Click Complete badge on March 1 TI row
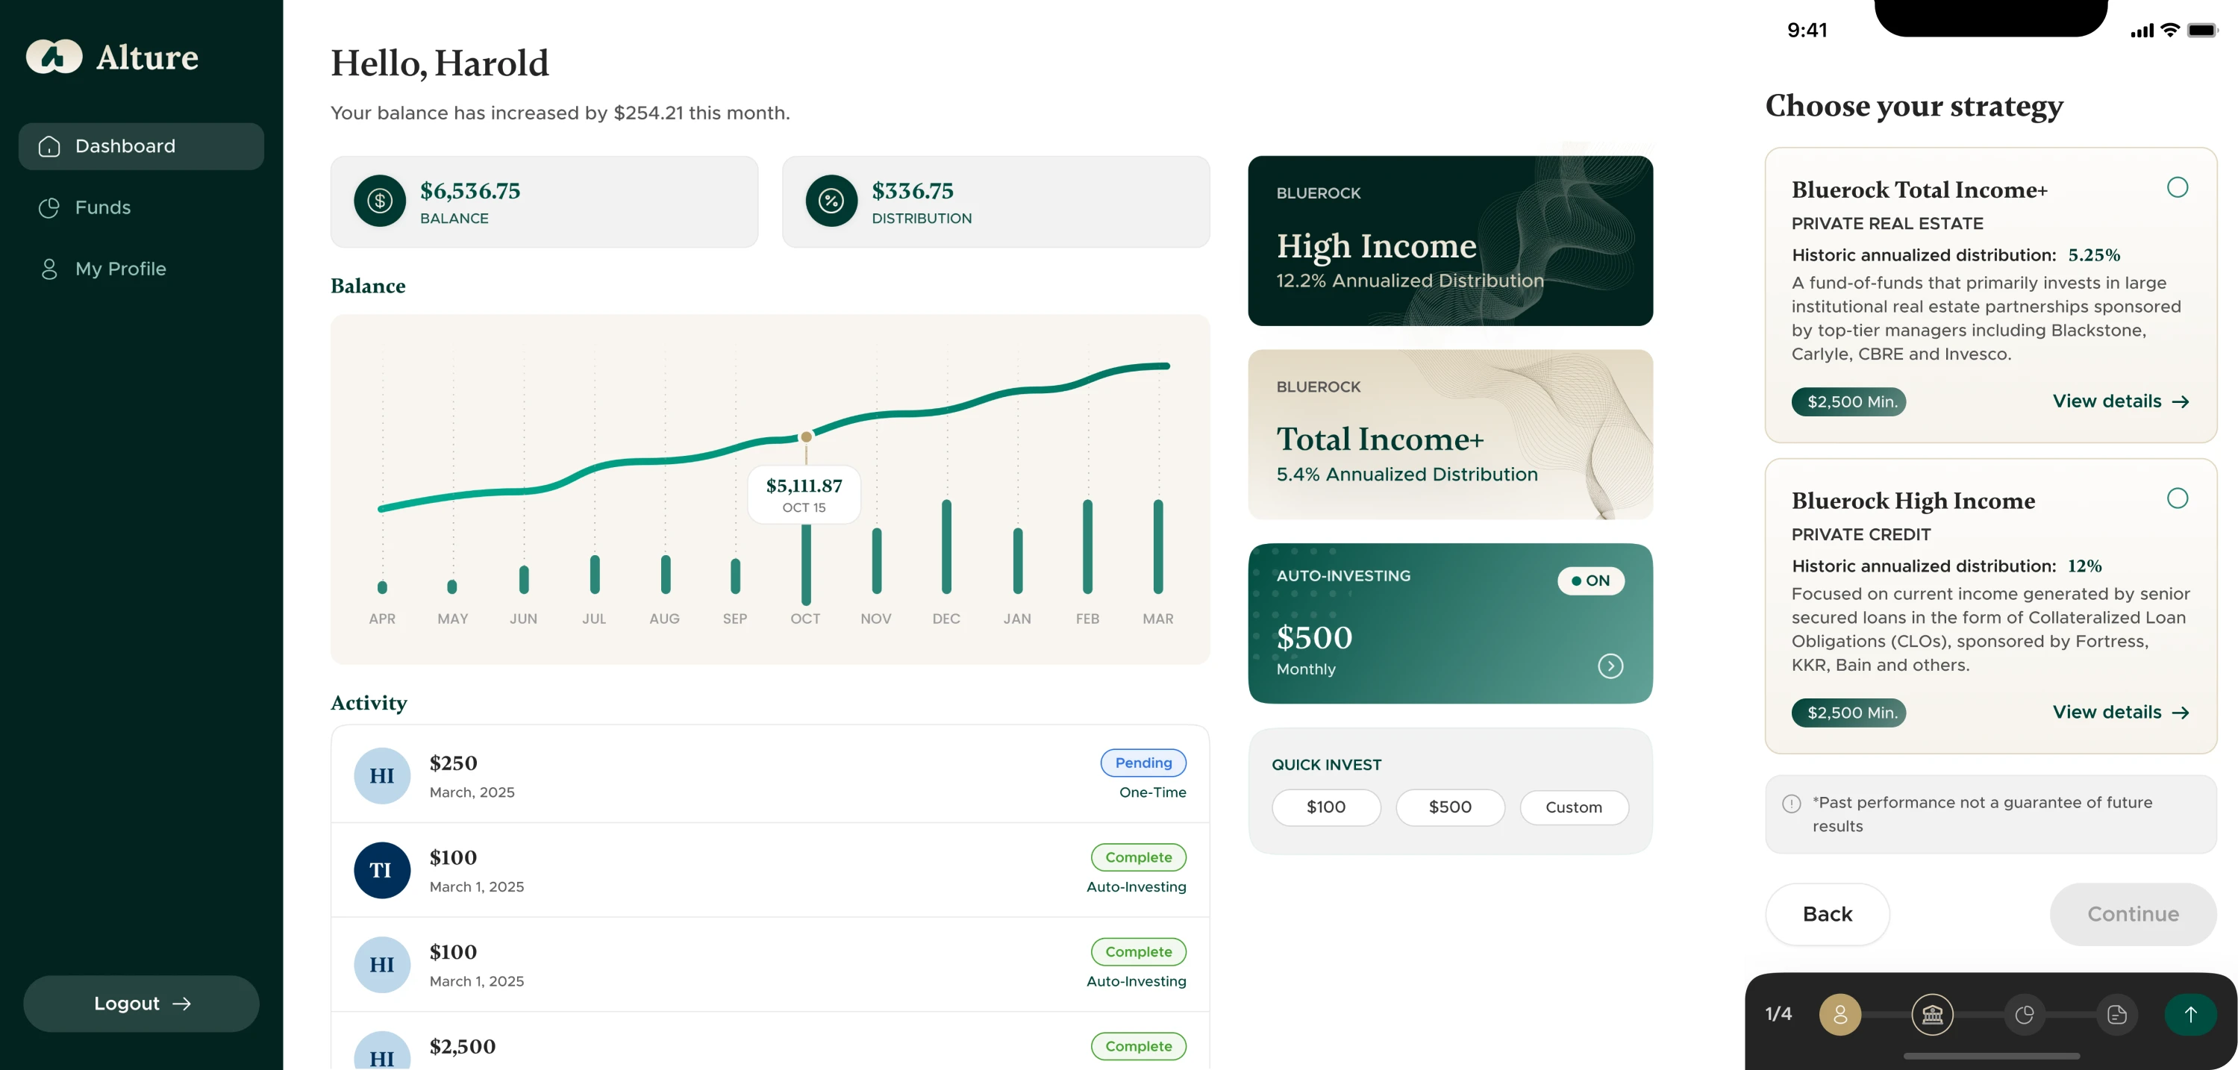Viewport: 2238px width, 1070px height. click(x=1138, y=857)
